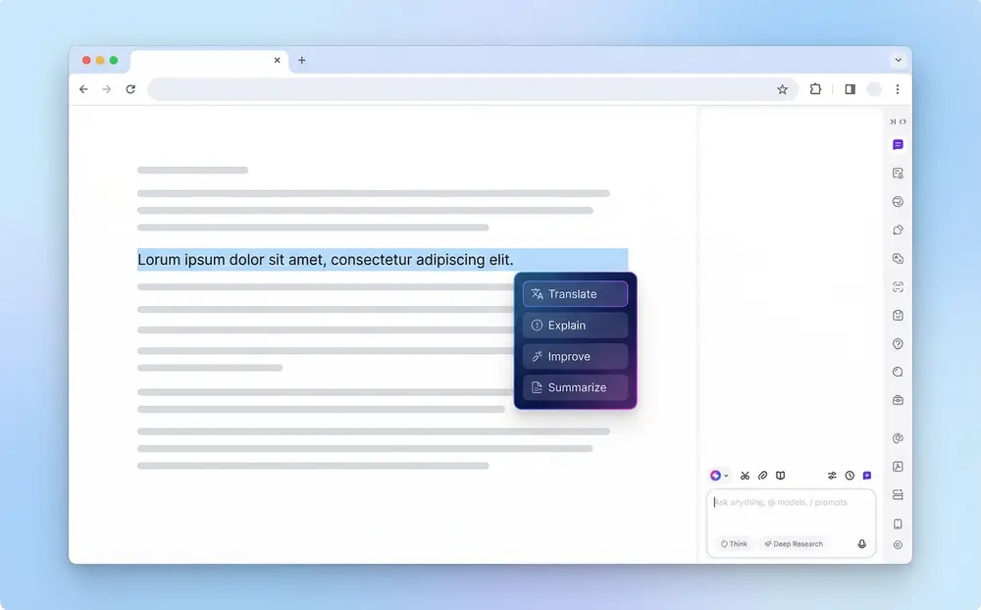Open the swirl icon below the briefcase

pyautogui.click(x=898, y=438)
